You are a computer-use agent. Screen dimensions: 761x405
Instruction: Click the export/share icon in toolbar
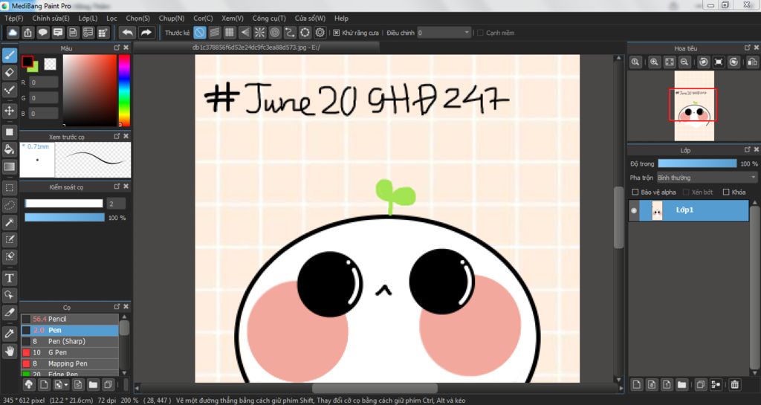27,33
